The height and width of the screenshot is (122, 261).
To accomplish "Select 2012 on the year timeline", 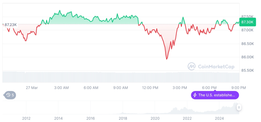I will 26,118.
